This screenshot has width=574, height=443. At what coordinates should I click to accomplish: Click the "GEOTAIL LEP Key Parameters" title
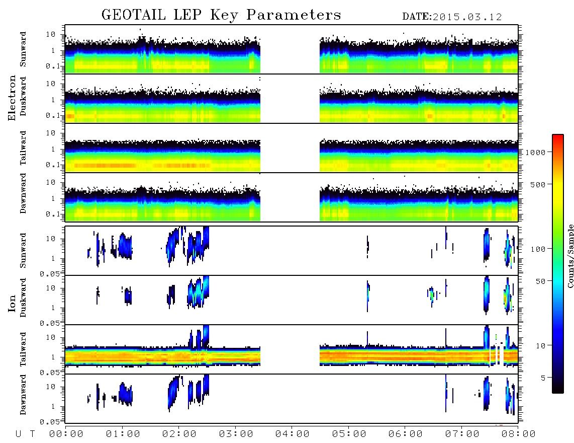coord(221,16)
